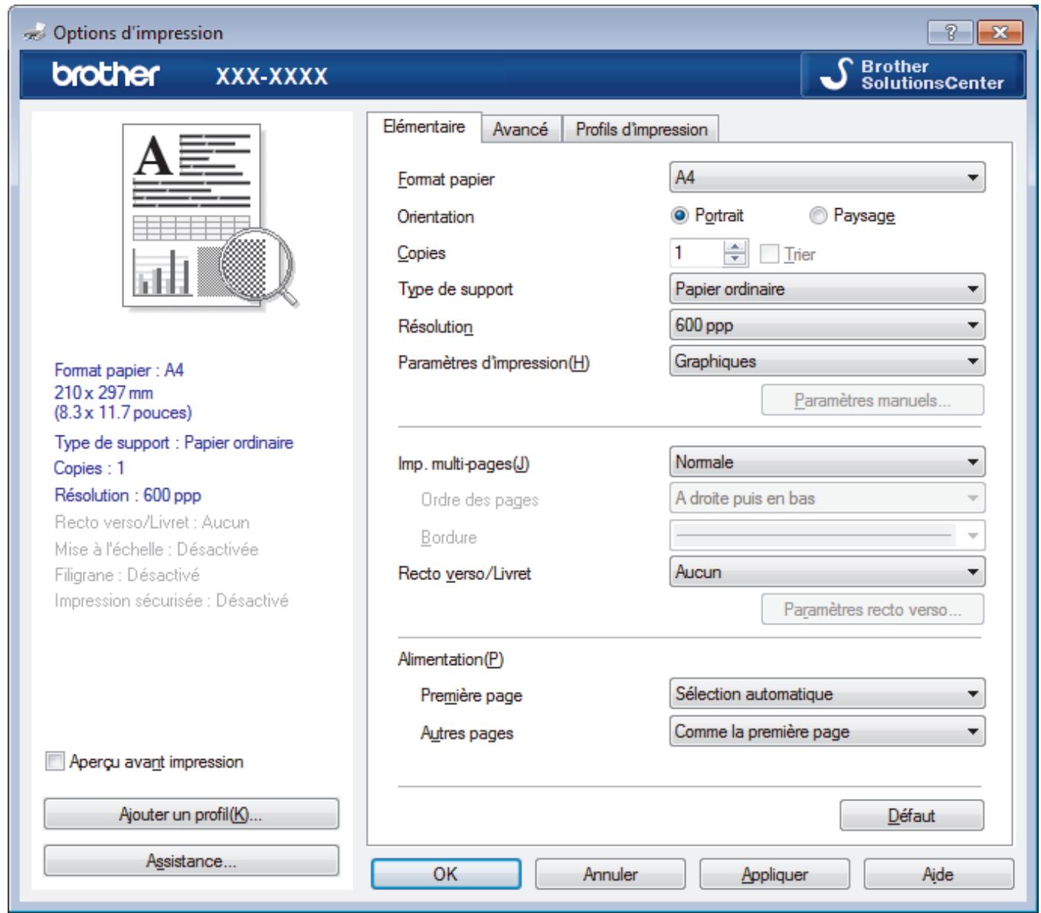
Task: Open the Imp. multi-pages dropdown
Action: tap(827, 462)
